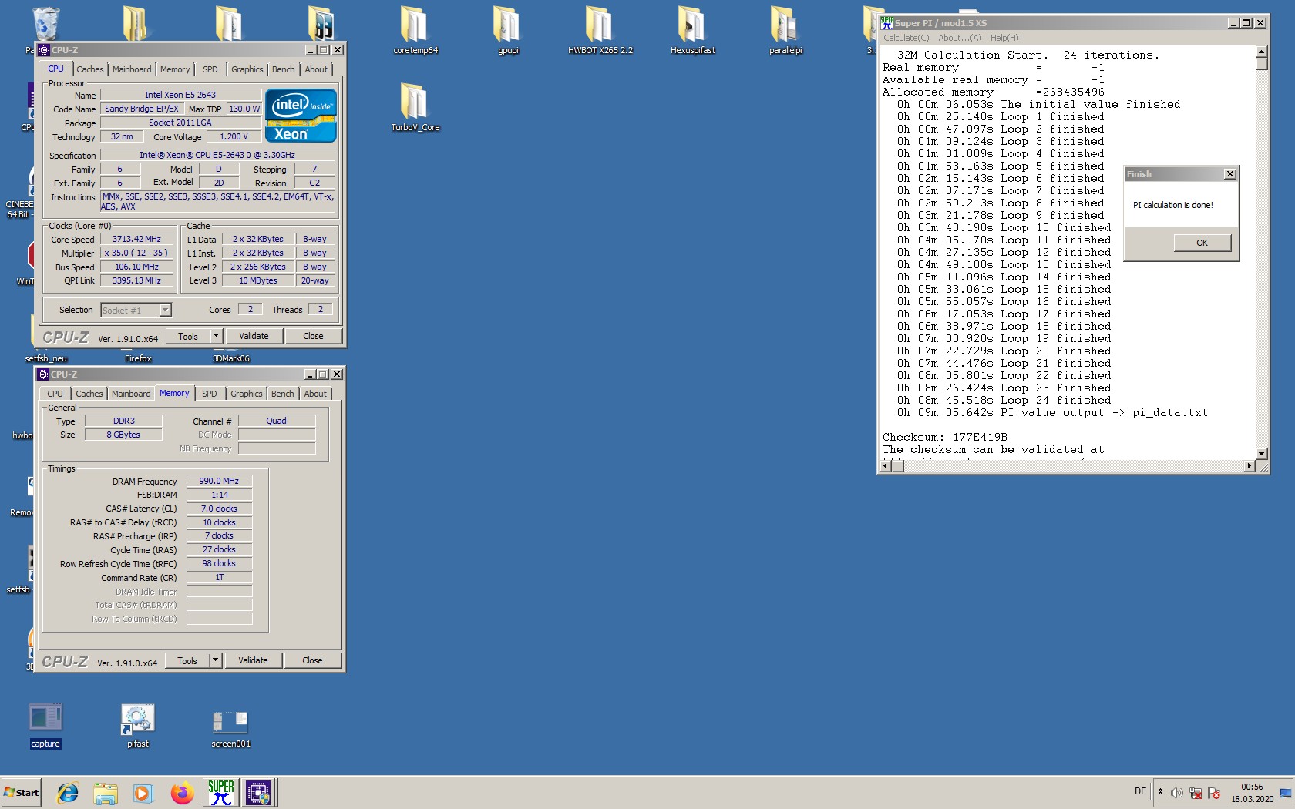
Task: Switch to Super PI taskbar button
Action: pyautogui.click(x=221, y=793)
